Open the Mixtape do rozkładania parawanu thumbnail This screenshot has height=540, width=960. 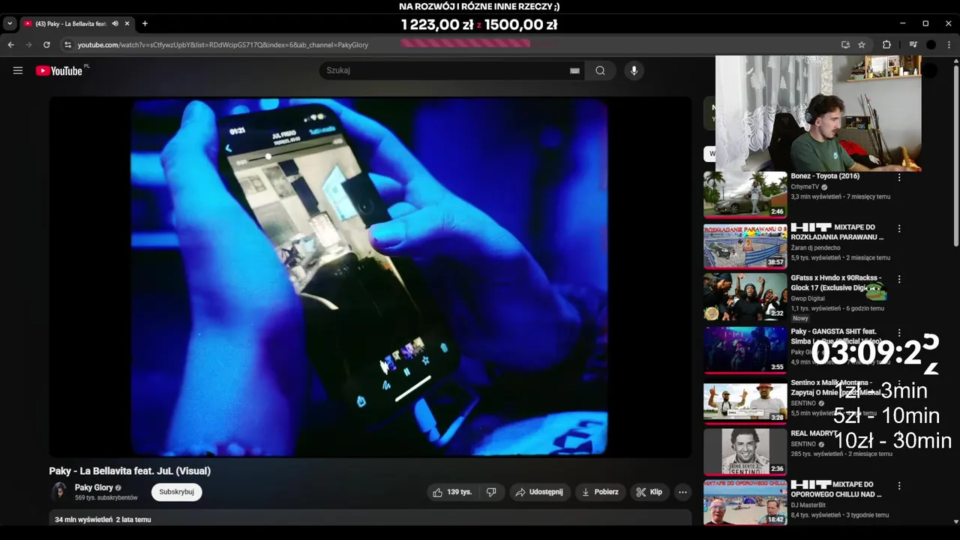(745, 245)
